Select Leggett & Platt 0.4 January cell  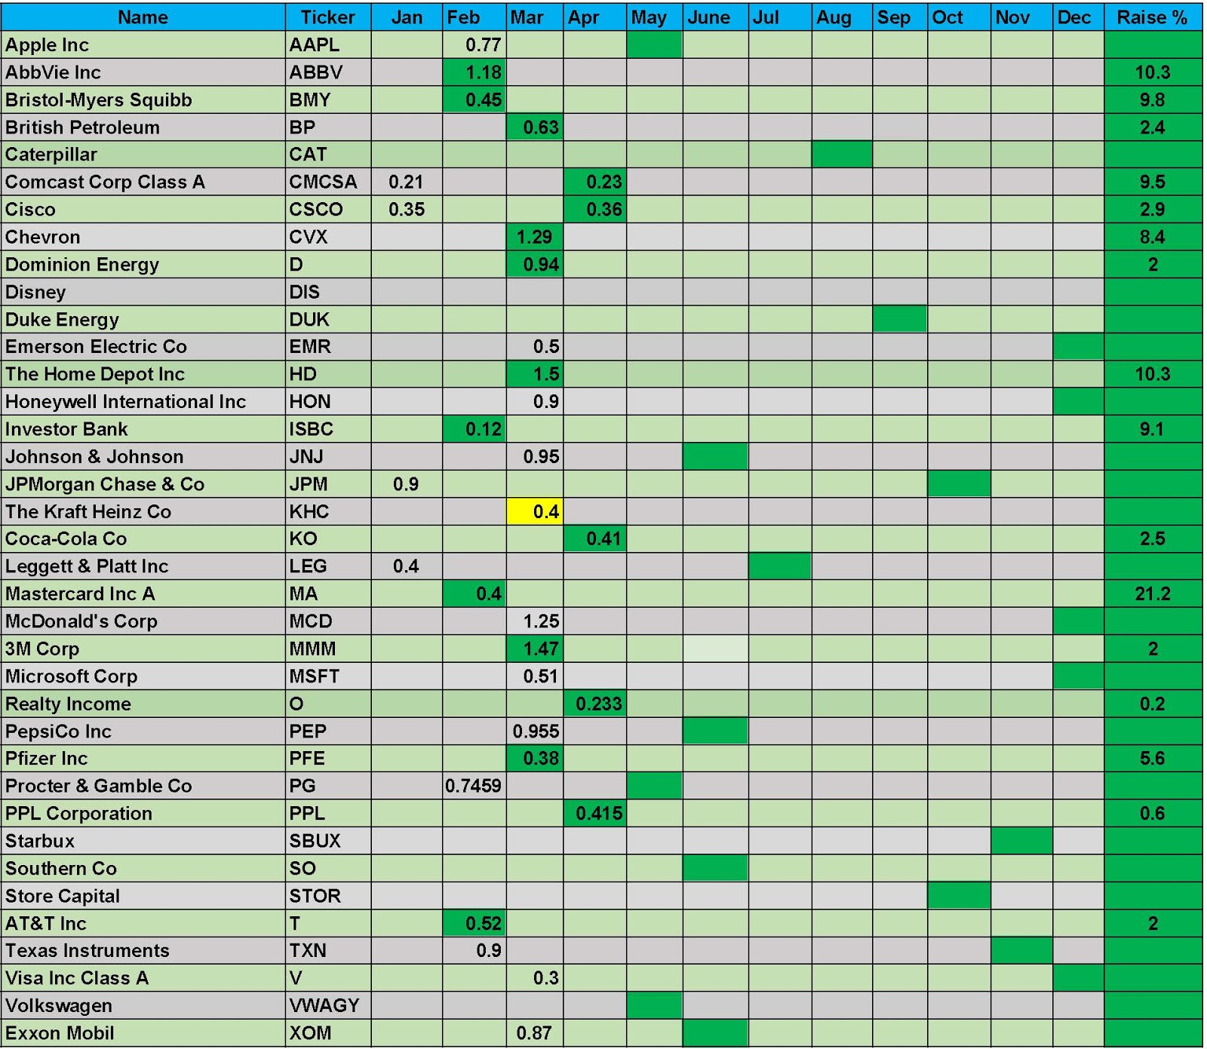(407, 566)
